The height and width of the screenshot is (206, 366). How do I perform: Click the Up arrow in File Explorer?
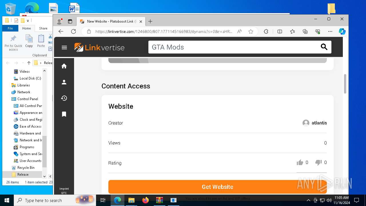pos(29,63)
